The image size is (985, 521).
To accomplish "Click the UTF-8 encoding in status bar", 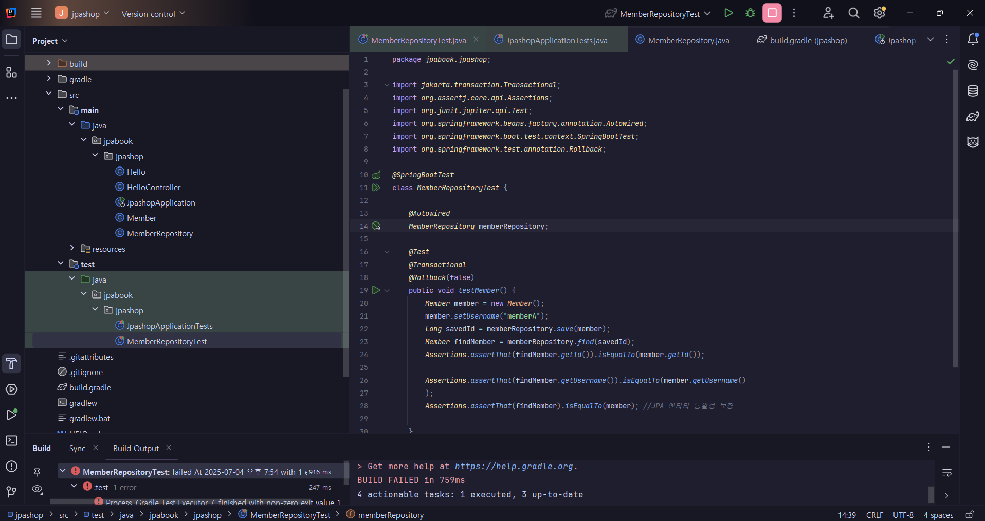I will [903, 515].
